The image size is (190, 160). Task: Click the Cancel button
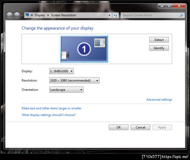coord(140,127)
